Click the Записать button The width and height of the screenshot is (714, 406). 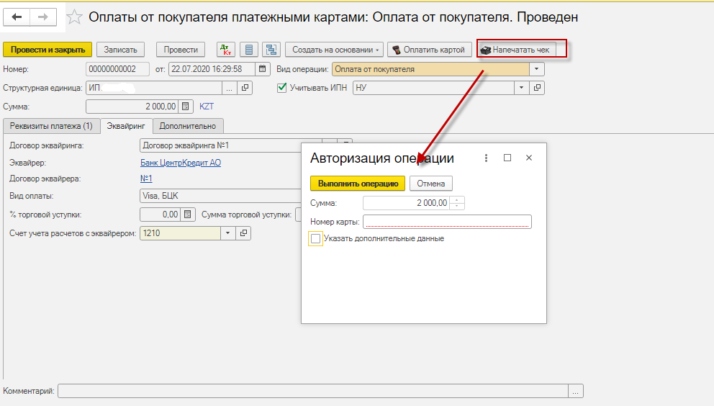click(x=120, y=50)
